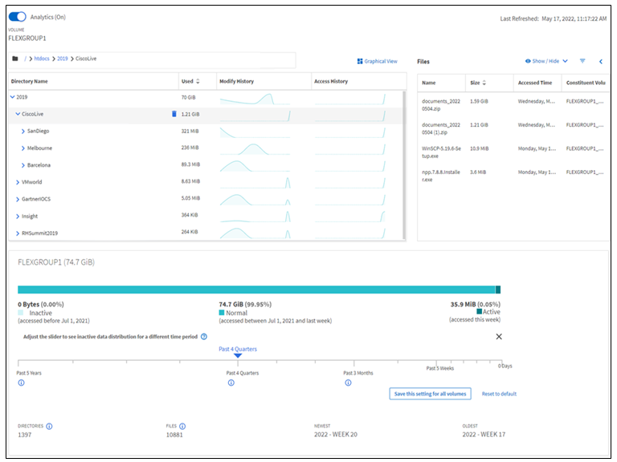Screen dimensions: 617x462
Task: Click the info icon under Past 5 Years
Action: (21, 383)
